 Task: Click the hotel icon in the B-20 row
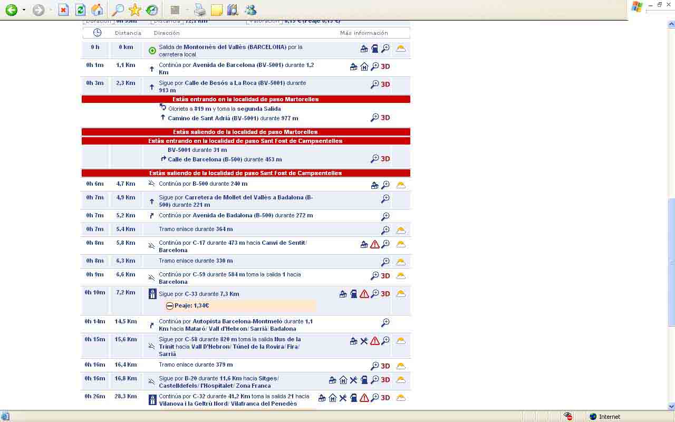tap(343, 380)
